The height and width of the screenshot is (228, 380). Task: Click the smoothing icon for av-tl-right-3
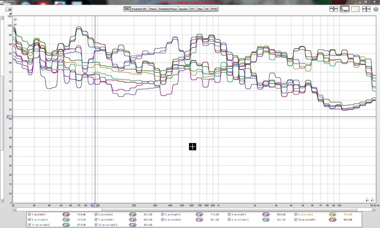tap(199, 214)
